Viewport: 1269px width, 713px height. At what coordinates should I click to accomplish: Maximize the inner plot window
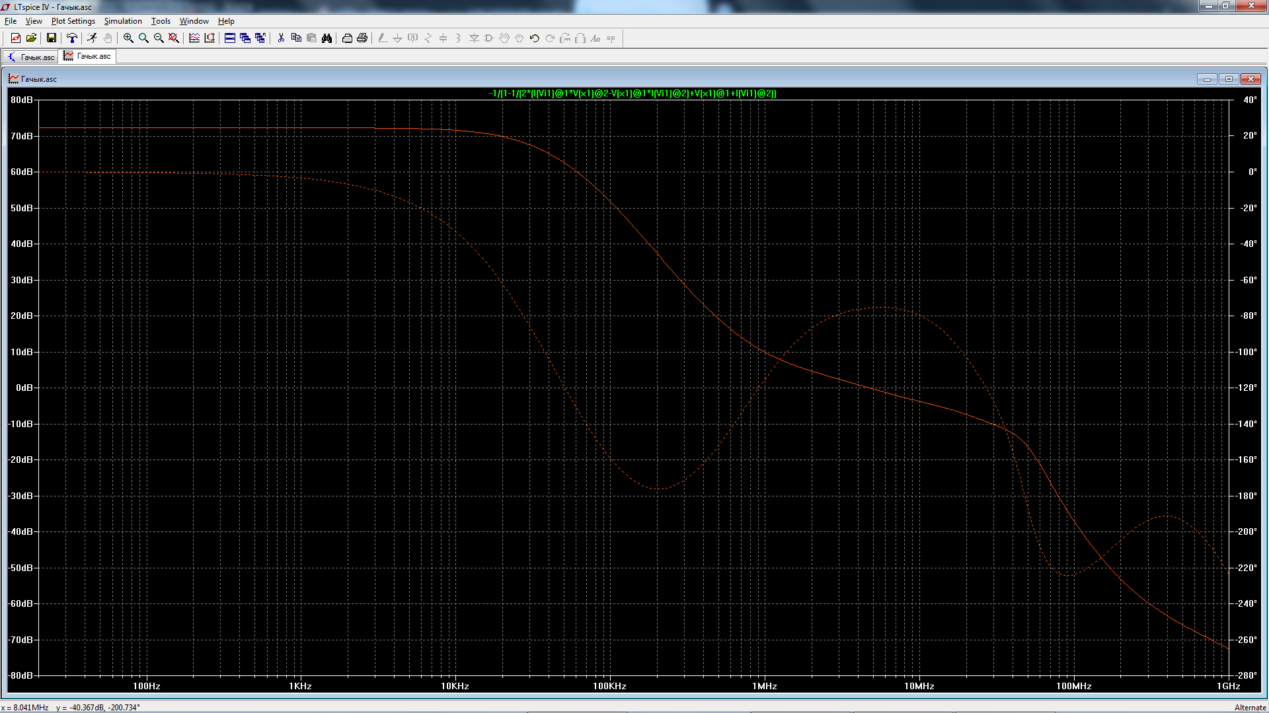pos(1229,79)
